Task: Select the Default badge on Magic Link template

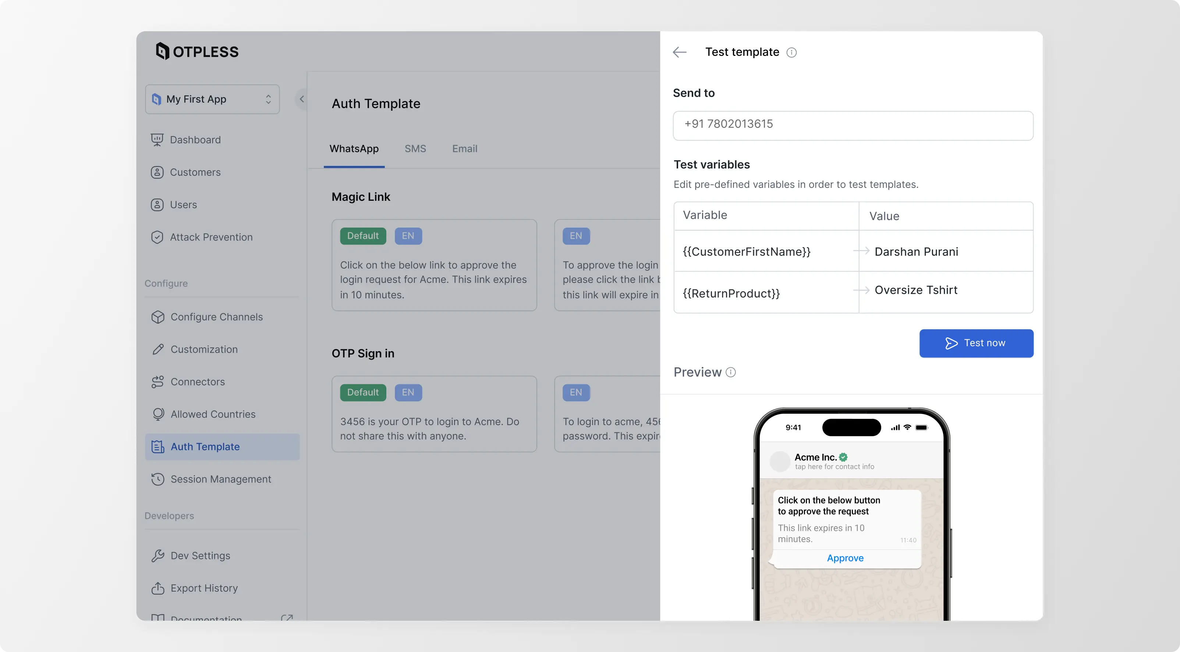Action: pyautogui.click(x=363, y=235)
